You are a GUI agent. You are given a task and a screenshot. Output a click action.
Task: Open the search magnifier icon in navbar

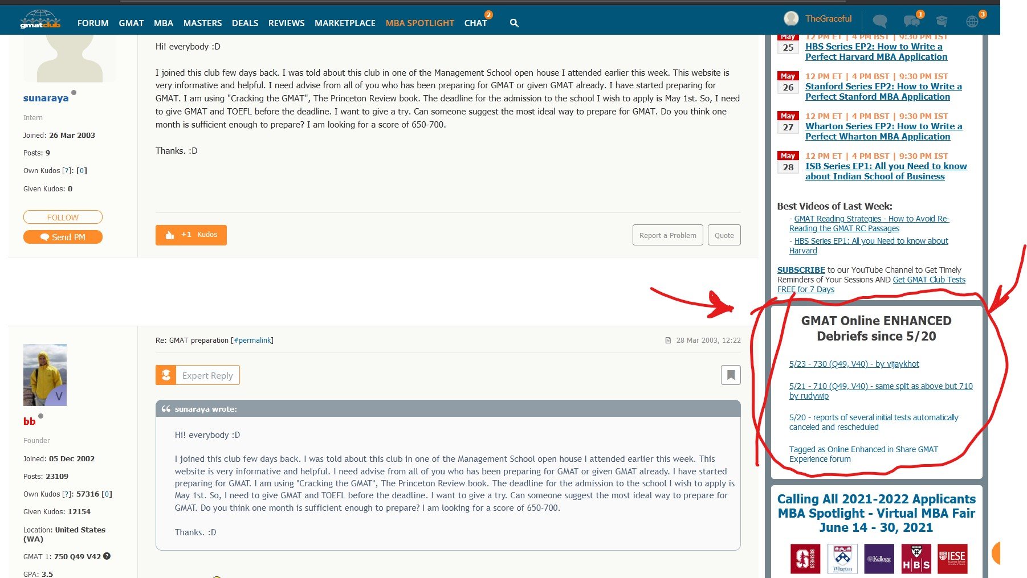coord(514,23)
